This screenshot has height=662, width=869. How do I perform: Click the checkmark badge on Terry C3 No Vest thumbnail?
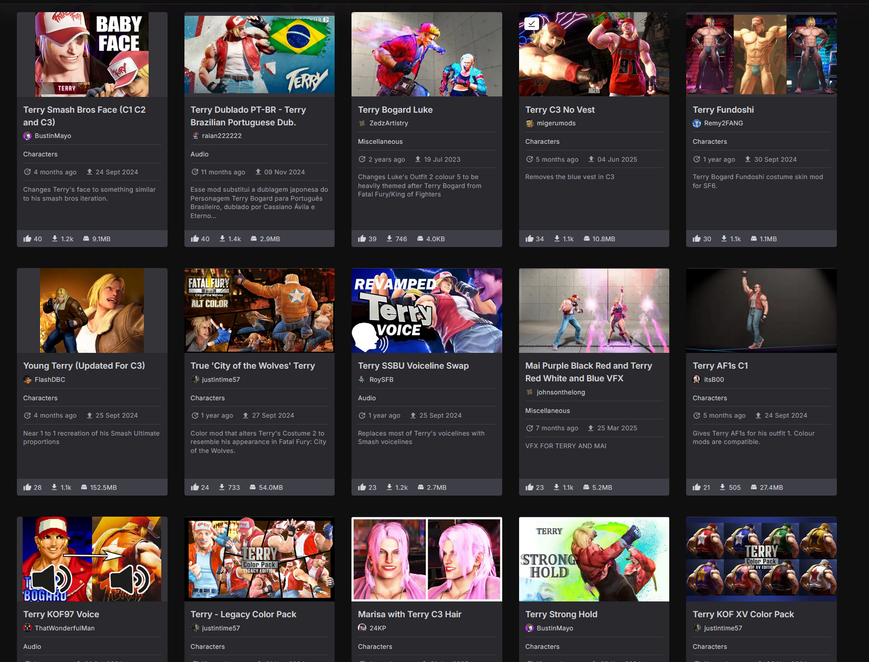click(x=532, y=24)
